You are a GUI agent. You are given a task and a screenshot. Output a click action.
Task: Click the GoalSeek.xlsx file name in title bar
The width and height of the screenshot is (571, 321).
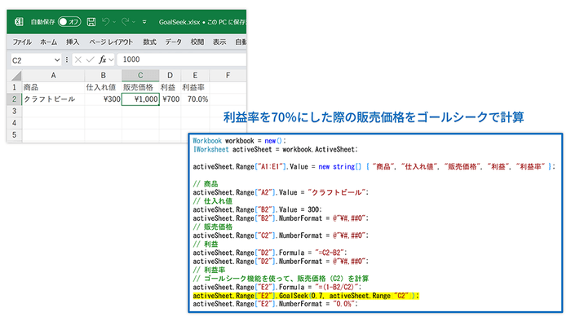click(179, 22)
